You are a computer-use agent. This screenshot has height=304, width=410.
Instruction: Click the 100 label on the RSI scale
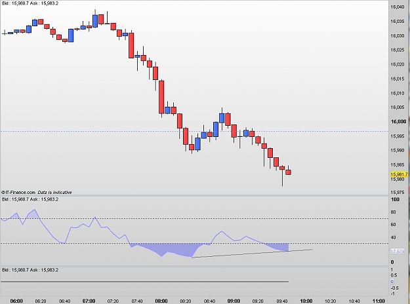point(395,200)
